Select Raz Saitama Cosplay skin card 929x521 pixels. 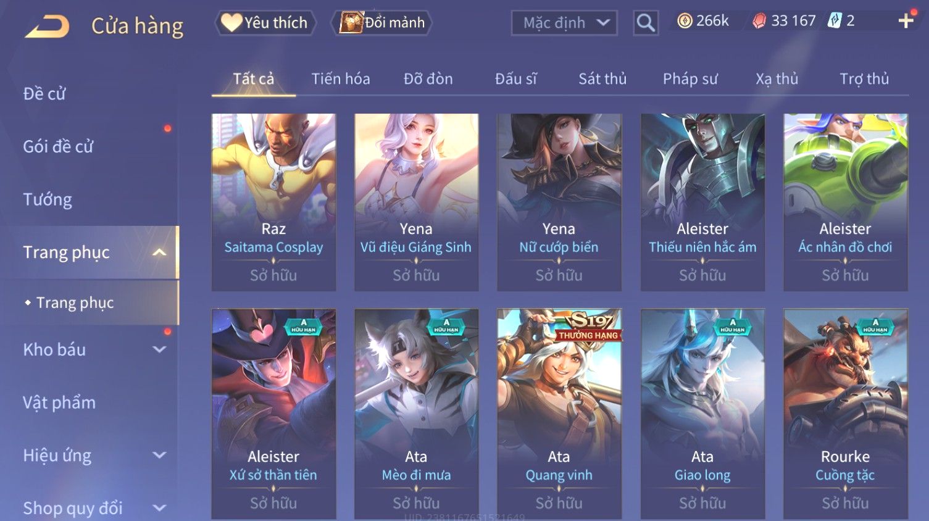pyautogui.click(x=273, y=202)
